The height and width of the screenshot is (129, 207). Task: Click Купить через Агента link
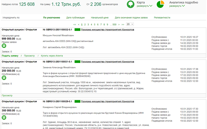(52, 56)
